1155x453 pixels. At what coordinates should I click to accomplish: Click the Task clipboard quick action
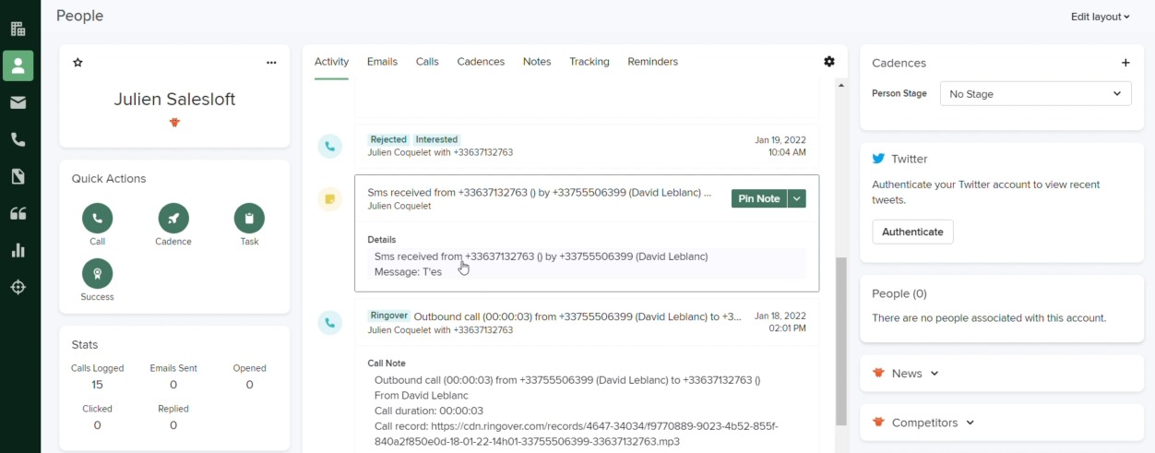point(249,219)
